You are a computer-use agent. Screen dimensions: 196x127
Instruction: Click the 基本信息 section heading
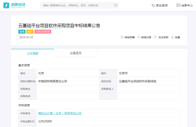24,65
